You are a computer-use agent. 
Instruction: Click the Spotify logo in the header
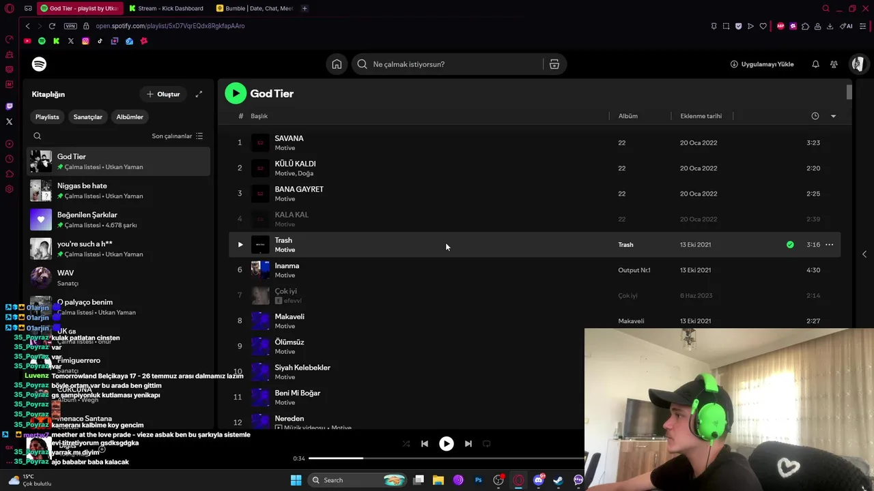tap(39, 64)
